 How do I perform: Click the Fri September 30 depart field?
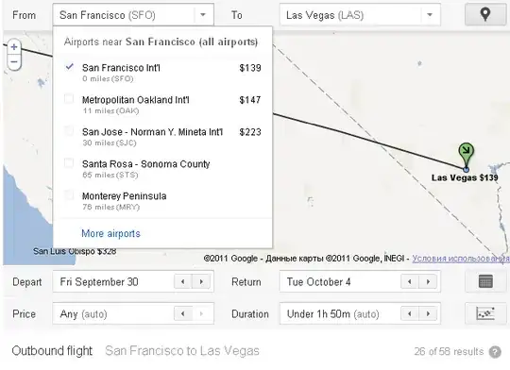point(133,281)
